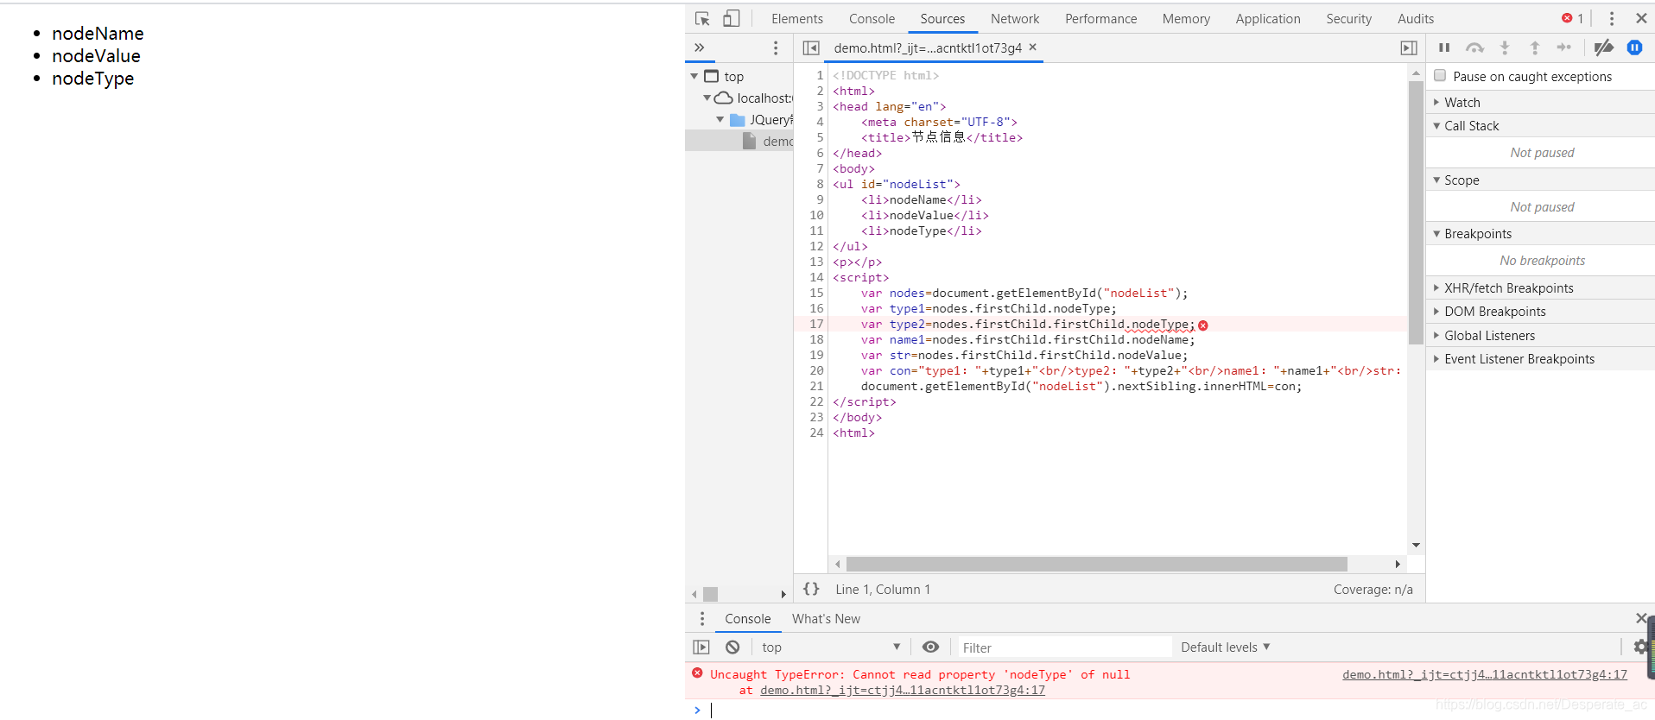Image resolution: width=1655 pixels, height=720 pixels.
Task: Collapse the Call Stack section
Action: 1540,126
